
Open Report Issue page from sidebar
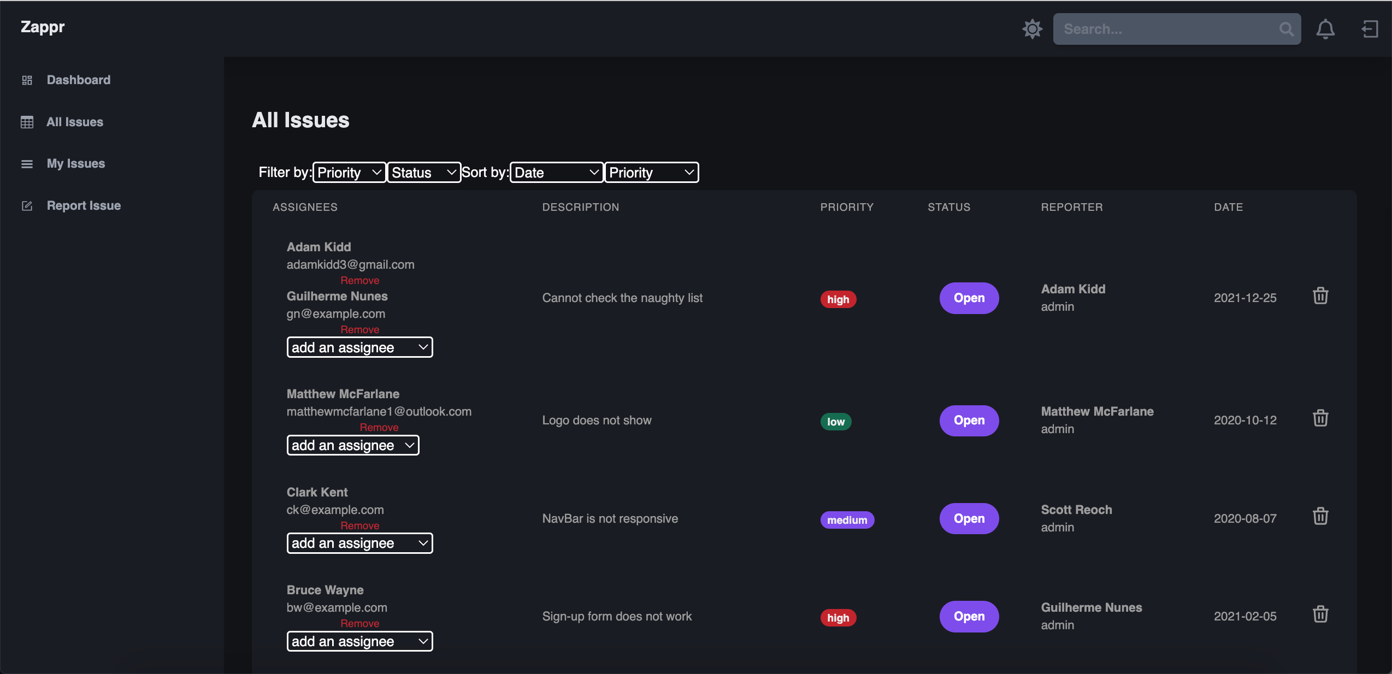(84, 206)
